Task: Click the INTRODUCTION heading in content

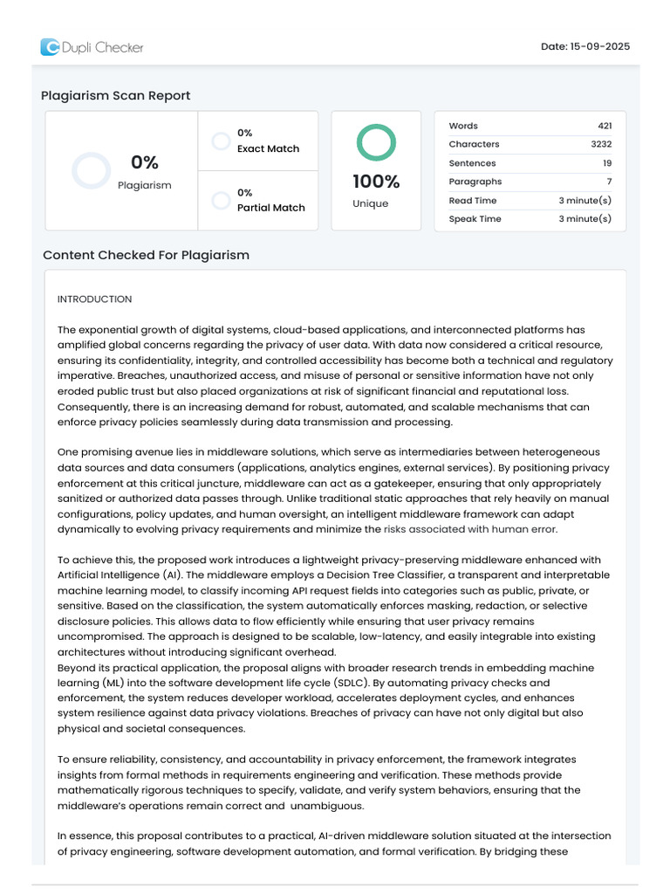Action: coord(94,299)
